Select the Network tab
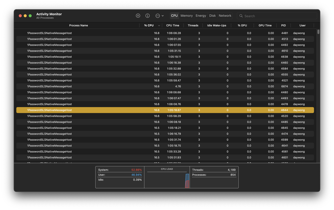Image resolution: width=334 pixels, height=210 pixels. (225, 16)
